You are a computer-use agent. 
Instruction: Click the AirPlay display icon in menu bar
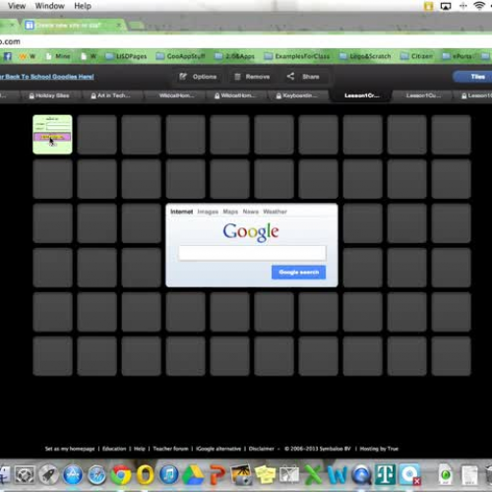coord(446,6)
